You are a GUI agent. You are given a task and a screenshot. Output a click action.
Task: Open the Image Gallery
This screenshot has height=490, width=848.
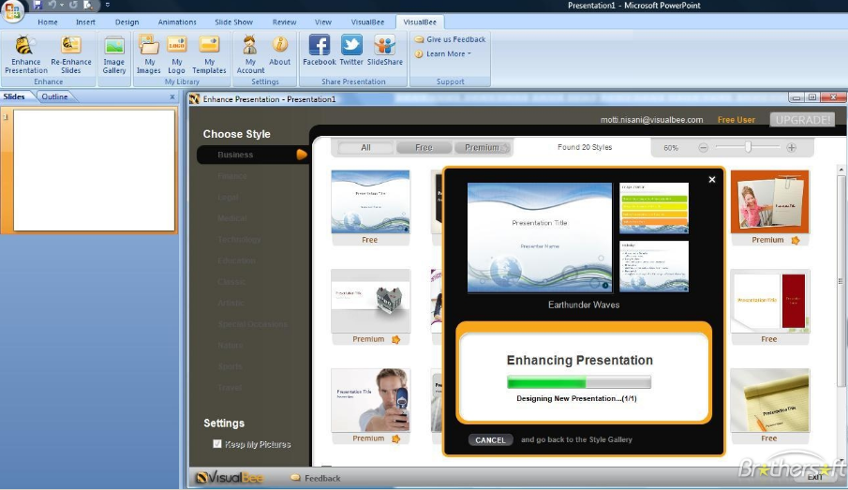pyautogui.click(x=114, y=47)
